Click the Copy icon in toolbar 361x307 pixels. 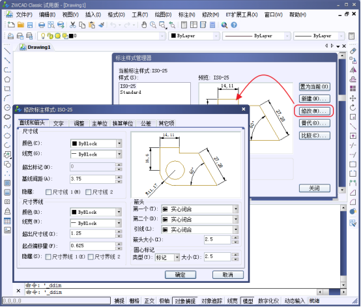[82, 25]
